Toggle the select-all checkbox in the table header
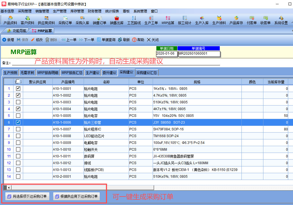 18,82
